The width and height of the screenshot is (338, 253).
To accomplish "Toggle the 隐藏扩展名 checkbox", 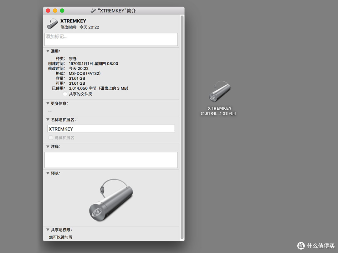I will click(51, 138).
